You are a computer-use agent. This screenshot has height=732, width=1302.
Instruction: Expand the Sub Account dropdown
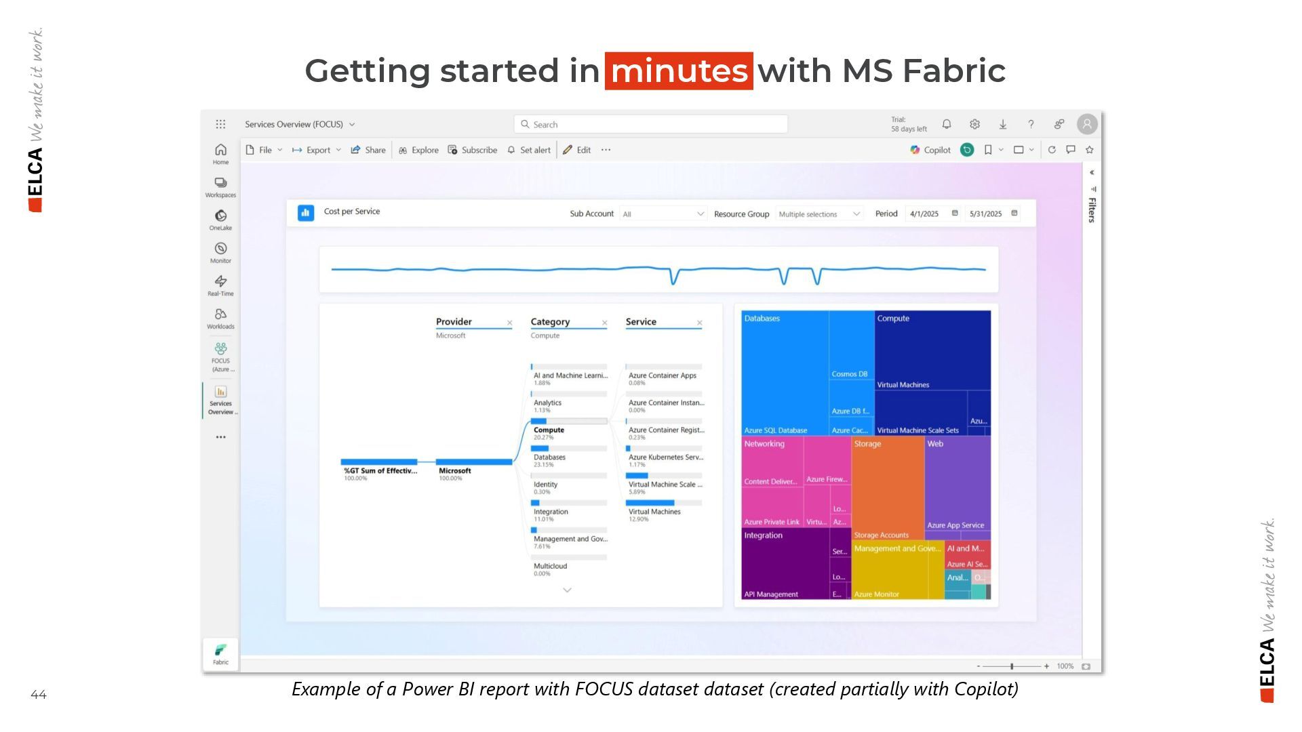pos(663,213)
